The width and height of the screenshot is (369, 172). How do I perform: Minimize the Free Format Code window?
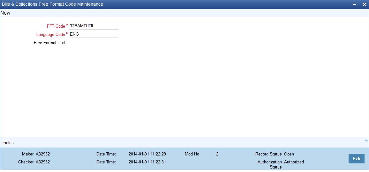coord(354,4)
